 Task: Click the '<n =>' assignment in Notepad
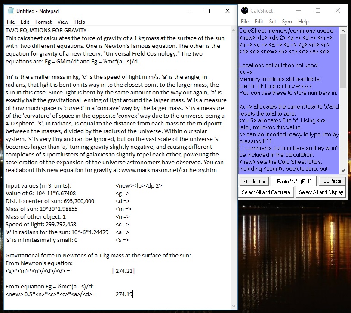click(x=123, y=217)
